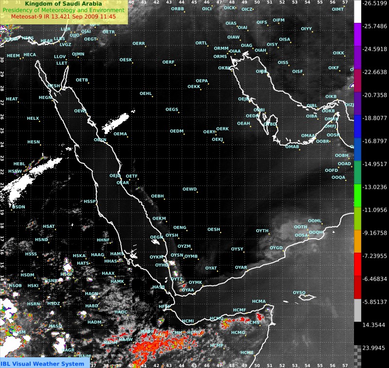The width and height of the screenshot is (389, 368).
Task: Click the HCMA station label
Action: 259,301
